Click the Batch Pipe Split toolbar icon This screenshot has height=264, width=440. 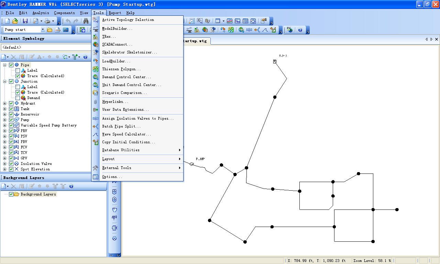tap(257, 30)
